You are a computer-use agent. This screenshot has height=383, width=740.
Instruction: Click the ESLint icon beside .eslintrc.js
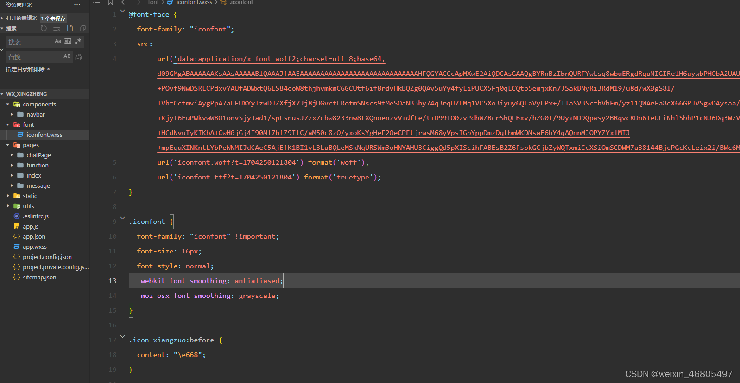click(x=17, y=216)
